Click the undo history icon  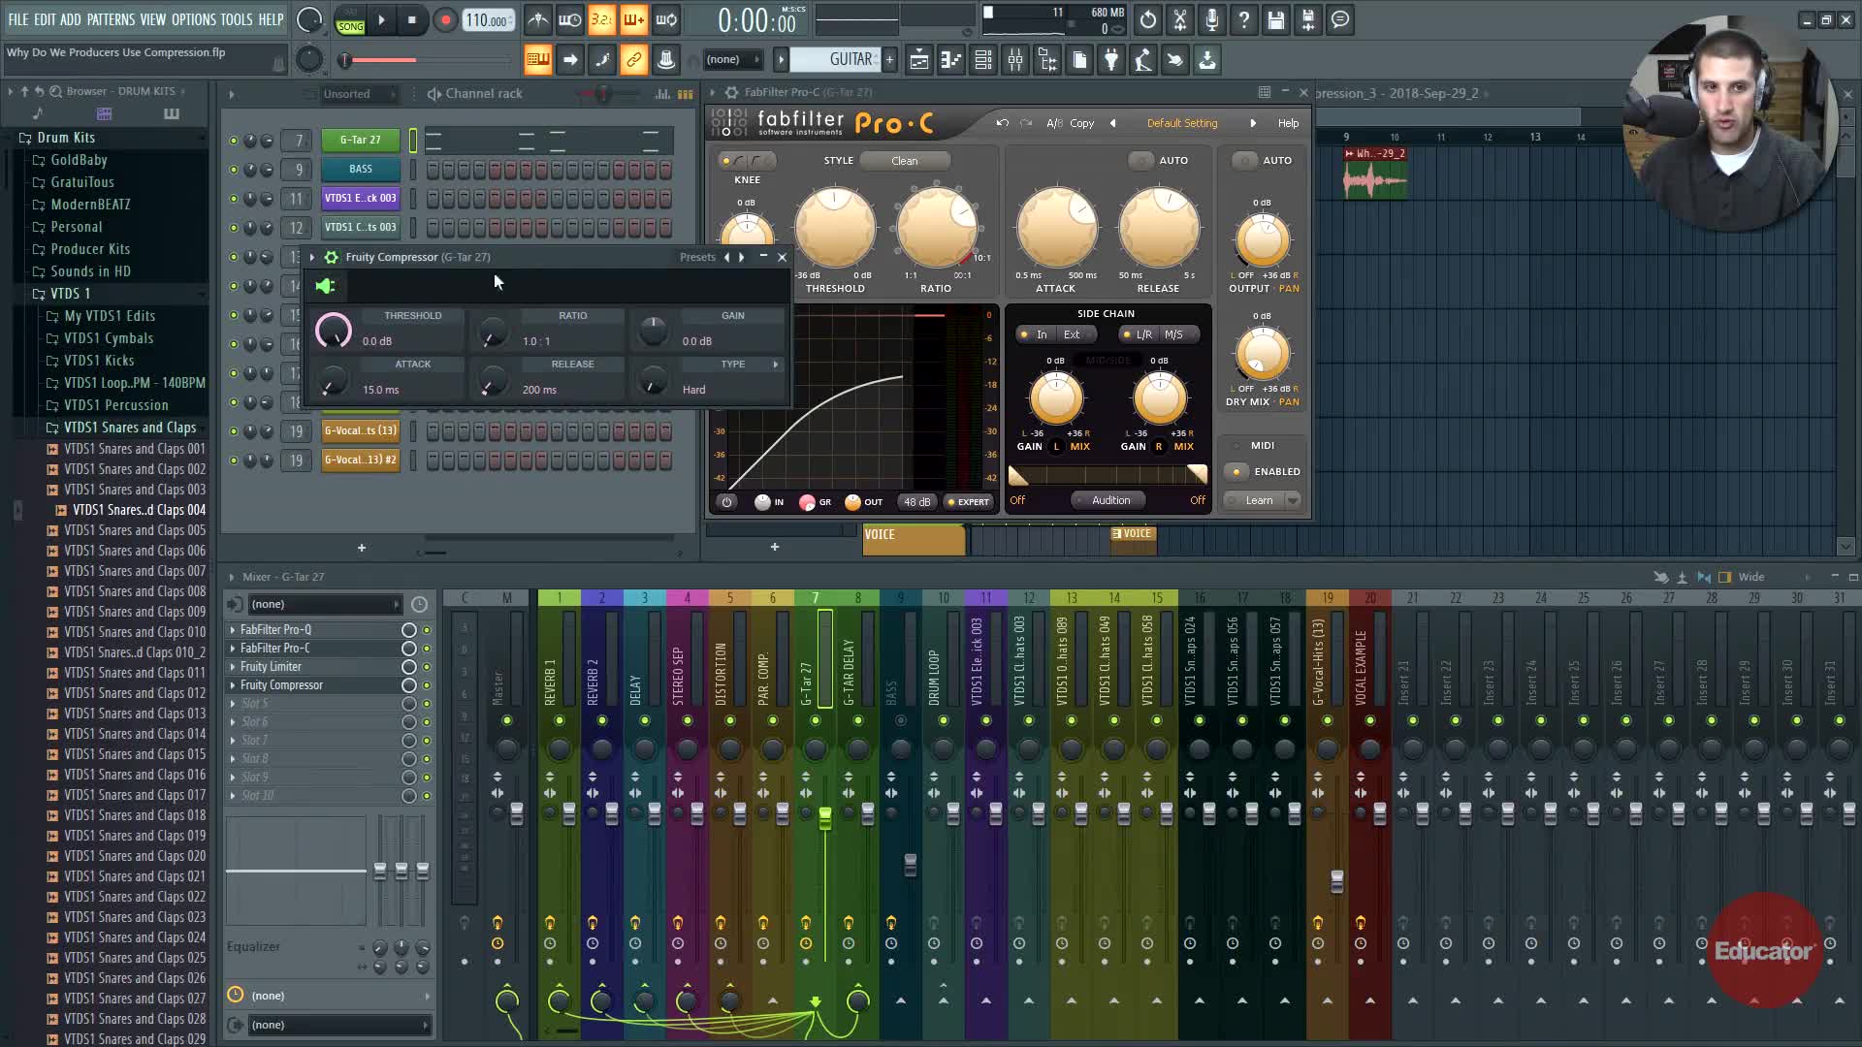point(1148,20)
